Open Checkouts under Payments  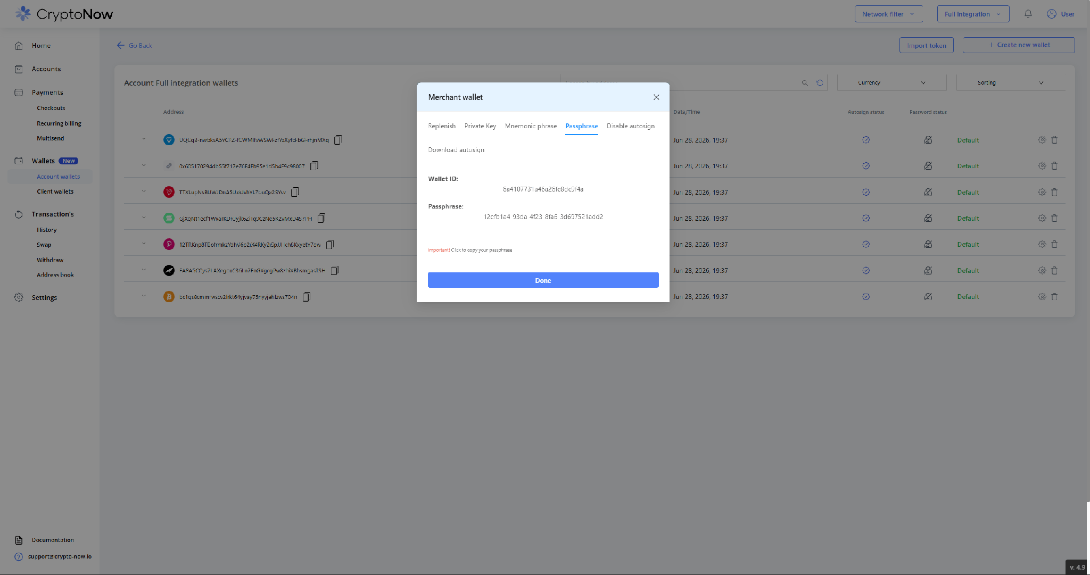tap(51, 108)
